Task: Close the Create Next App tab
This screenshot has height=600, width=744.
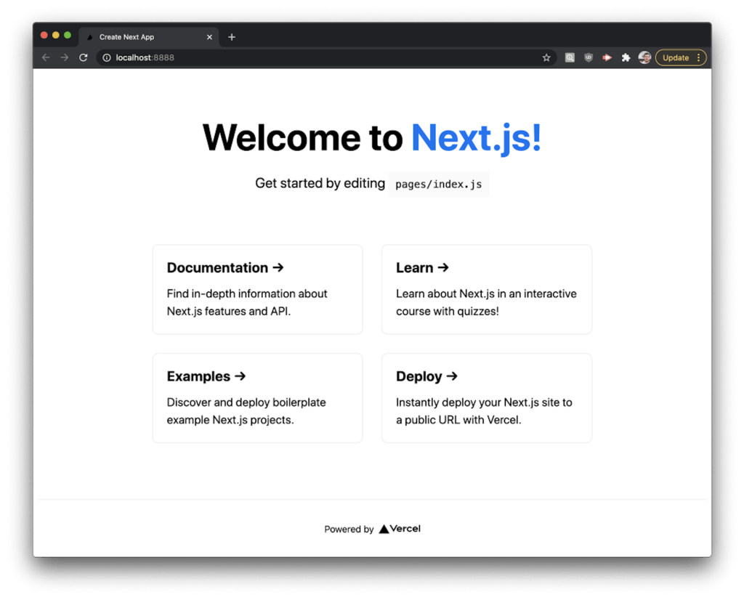Action: (210, 37)
